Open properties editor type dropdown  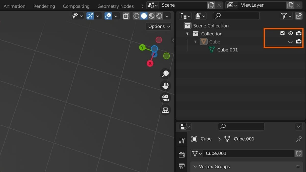point(185,126)
